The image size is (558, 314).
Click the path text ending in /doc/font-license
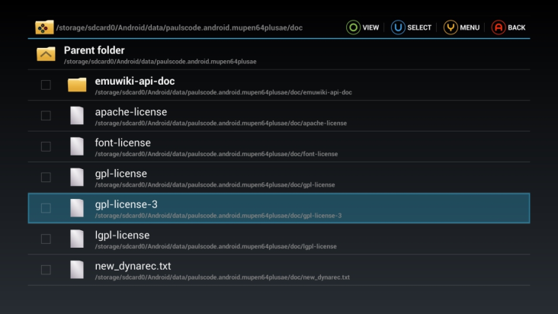point(216,154)
